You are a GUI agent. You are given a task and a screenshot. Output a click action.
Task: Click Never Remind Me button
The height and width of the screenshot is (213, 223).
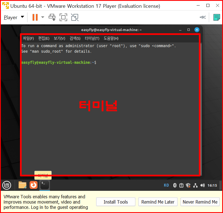[x=200, y=202]
